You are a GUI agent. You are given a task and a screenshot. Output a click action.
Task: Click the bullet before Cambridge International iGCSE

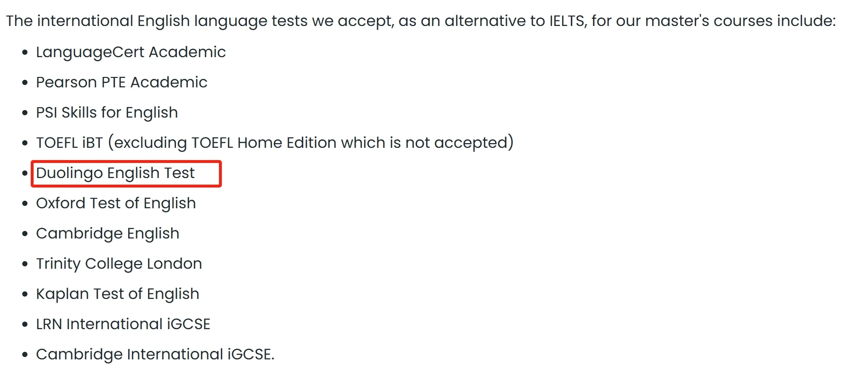pos(25,355)
